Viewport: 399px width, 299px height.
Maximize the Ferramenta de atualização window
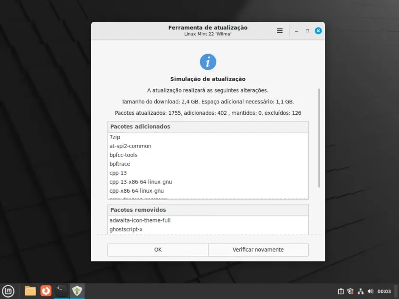point(307,31)
